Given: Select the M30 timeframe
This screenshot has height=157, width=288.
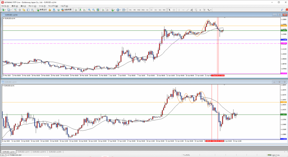Looking at the screenshot, I should pos(143,10).
